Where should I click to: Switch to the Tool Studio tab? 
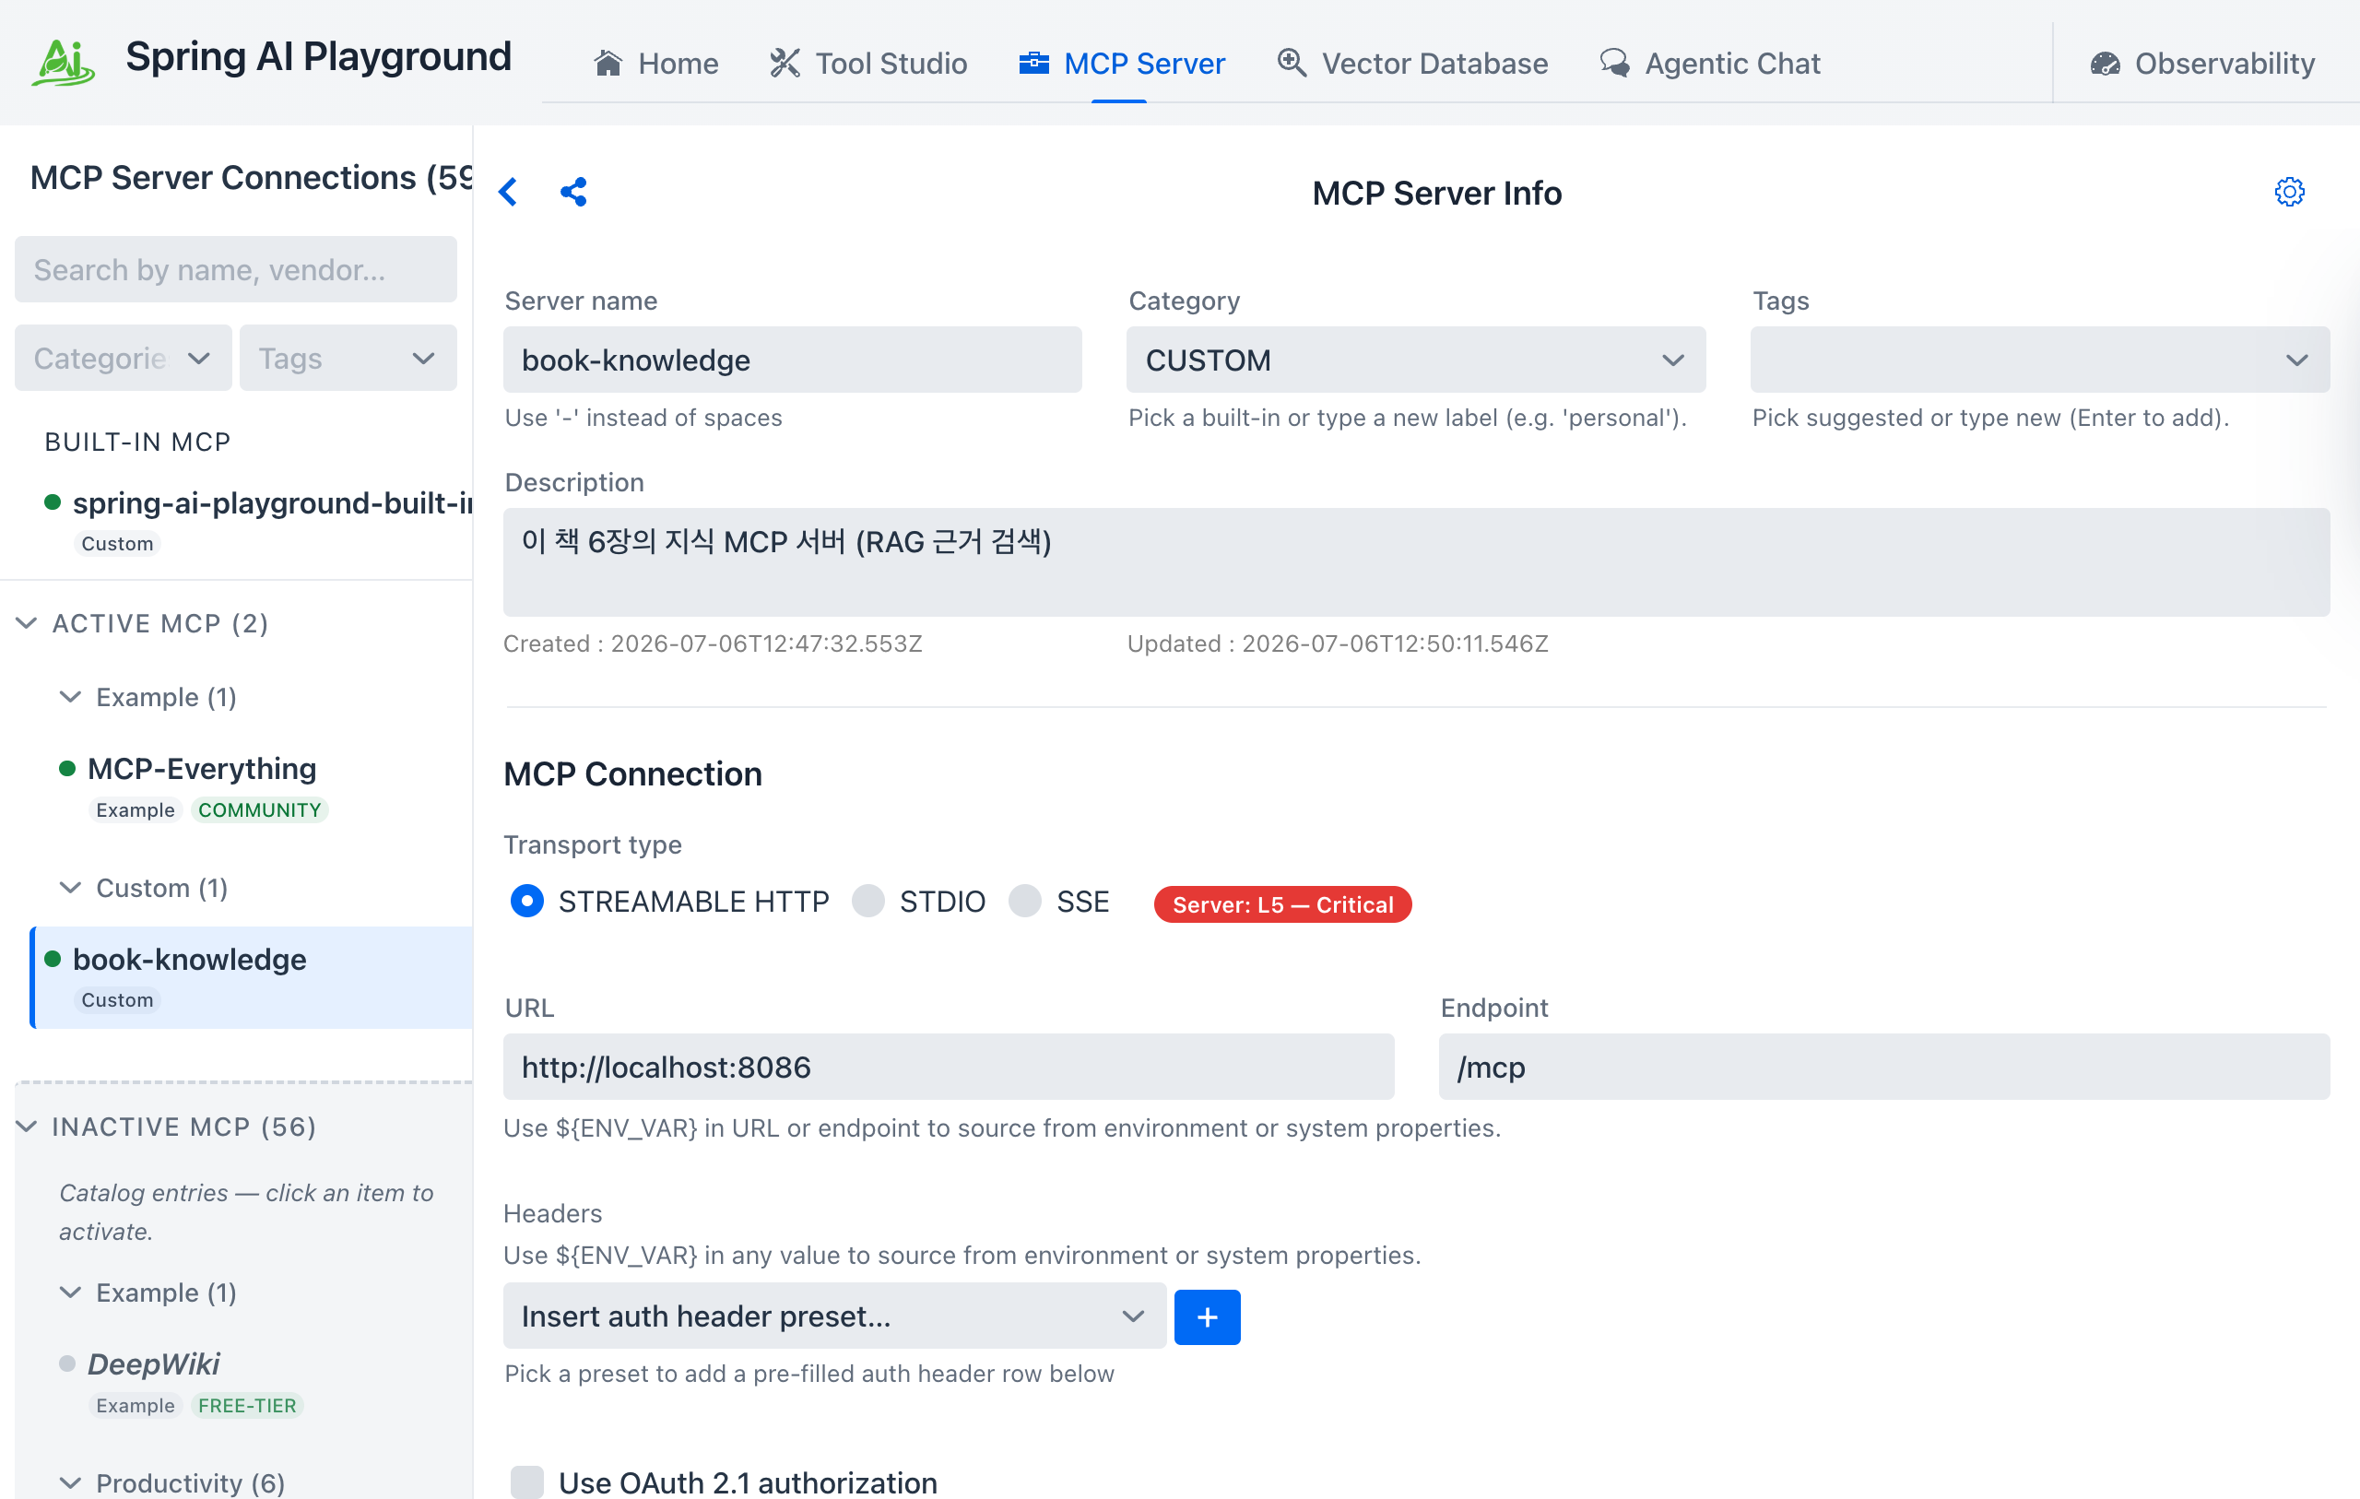click(x=868, y=64)
